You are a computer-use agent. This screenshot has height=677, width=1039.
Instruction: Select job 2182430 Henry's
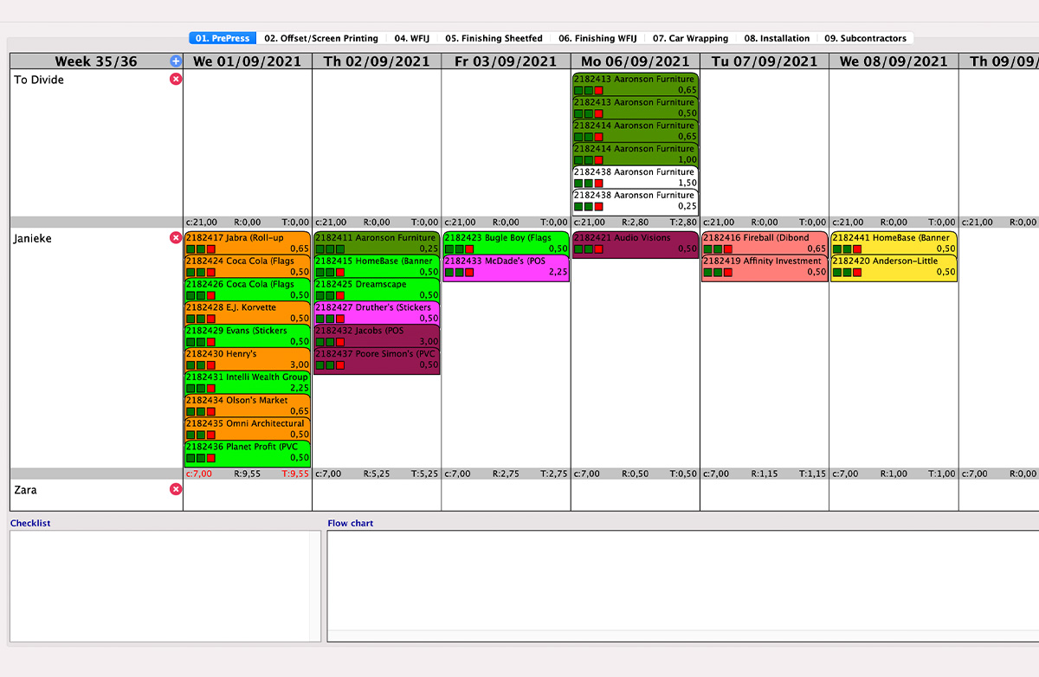tap(248, 359)
